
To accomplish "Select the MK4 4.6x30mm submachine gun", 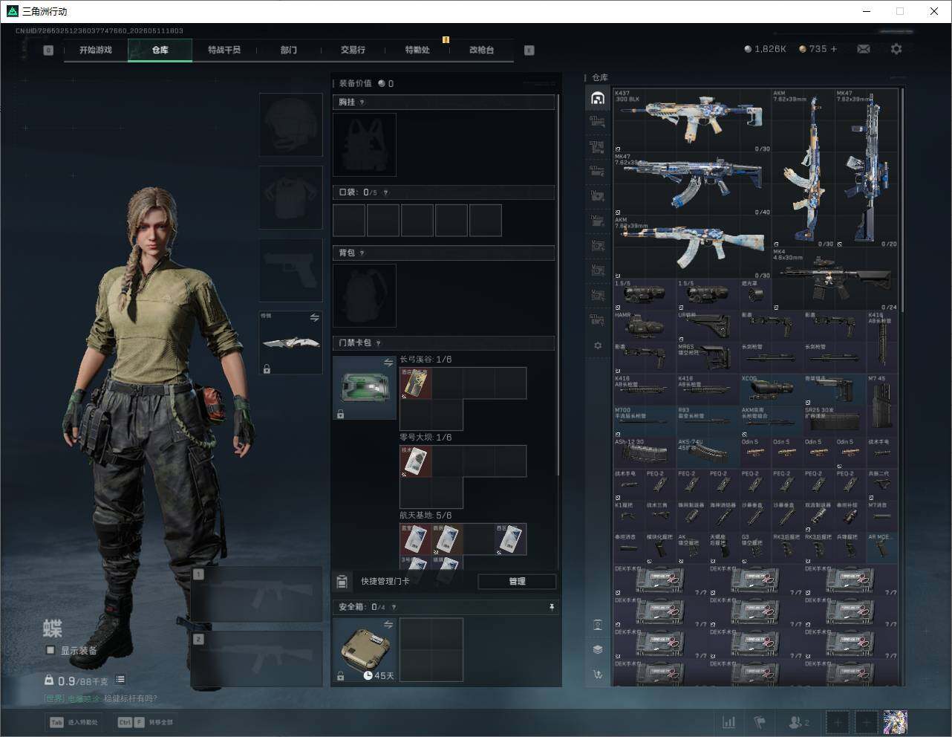I will pos(835,279).
